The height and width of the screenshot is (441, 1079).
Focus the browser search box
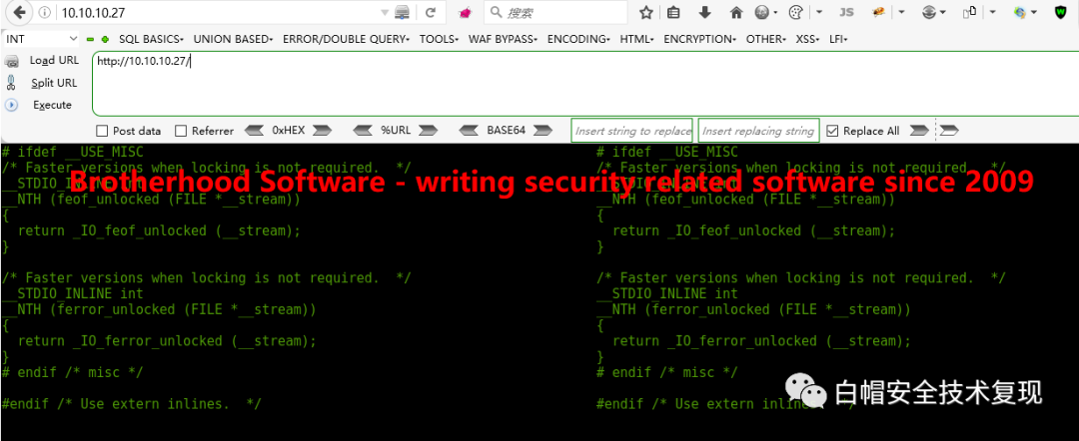pyautogui.click(x=556, y=12)
